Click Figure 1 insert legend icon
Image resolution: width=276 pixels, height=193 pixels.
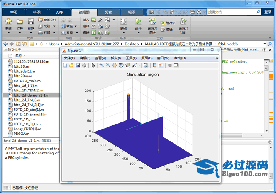point(161,65)
